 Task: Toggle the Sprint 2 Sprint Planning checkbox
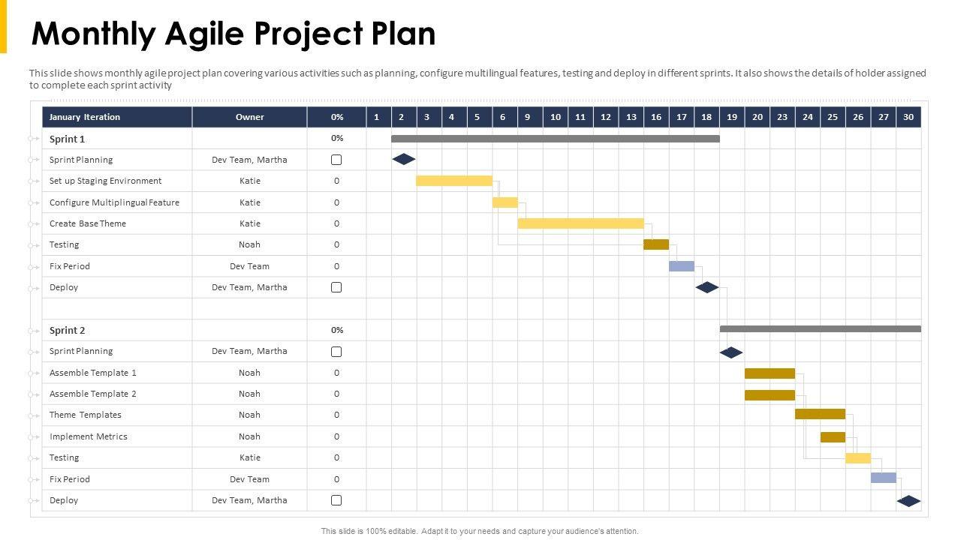(336, 352)
